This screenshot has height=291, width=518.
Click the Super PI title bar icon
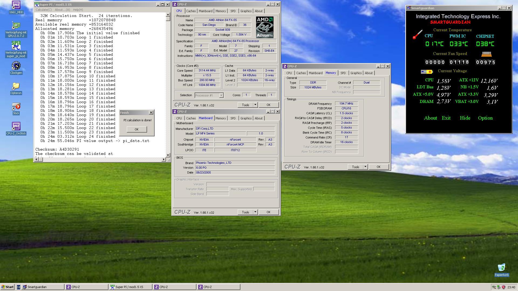37,5
